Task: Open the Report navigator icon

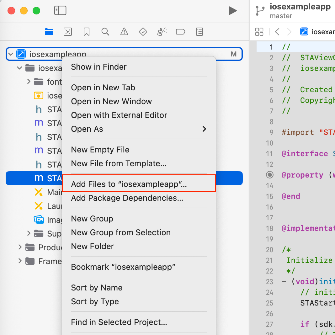Action: pos(199,32)
